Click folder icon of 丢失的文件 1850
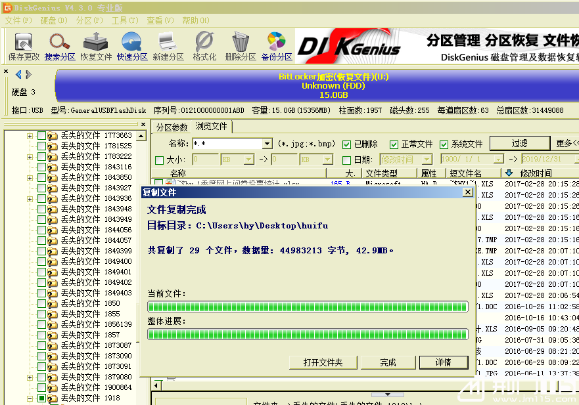Screen dimensions: 579x405 (53, 303)
